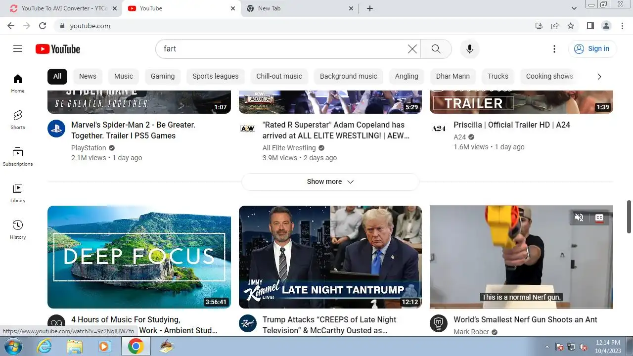This screenshot has width=633, height=356.
Task: Click the taskbar clock showing 12:14 PM
Action: point(608,346)
